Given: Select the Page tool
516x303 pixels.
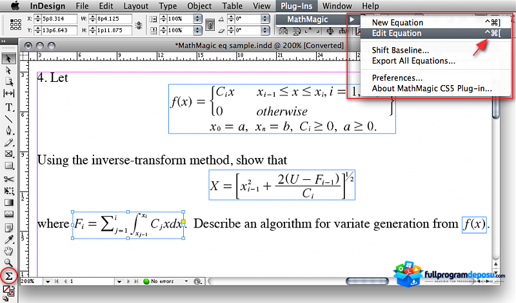Looking at the screenshot, I should click(x=9, y=82).
